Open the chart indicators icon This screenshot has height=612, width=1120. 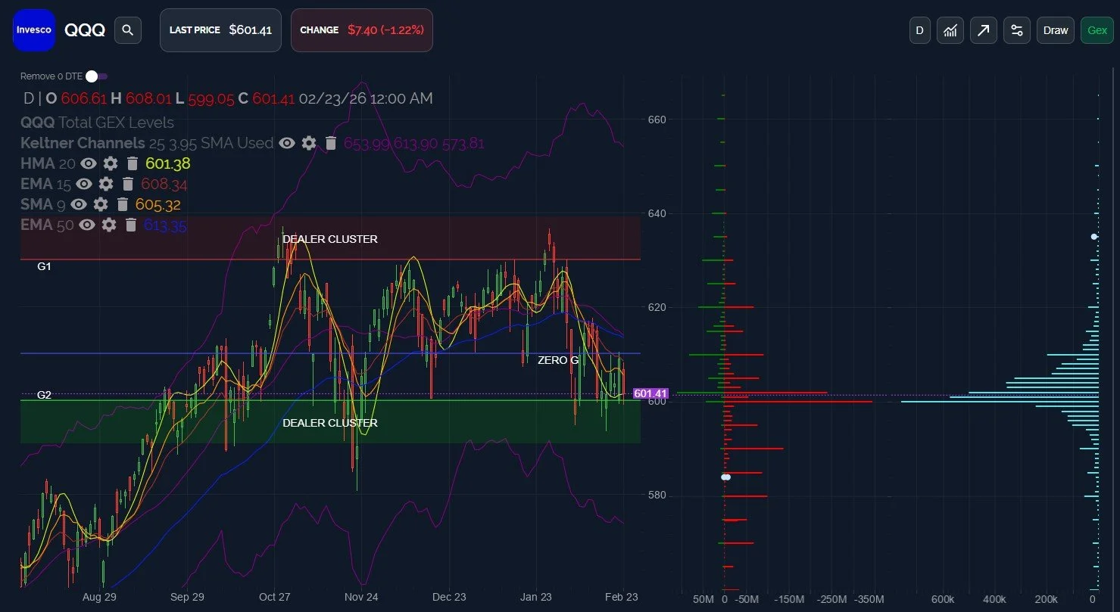[950, 30]
